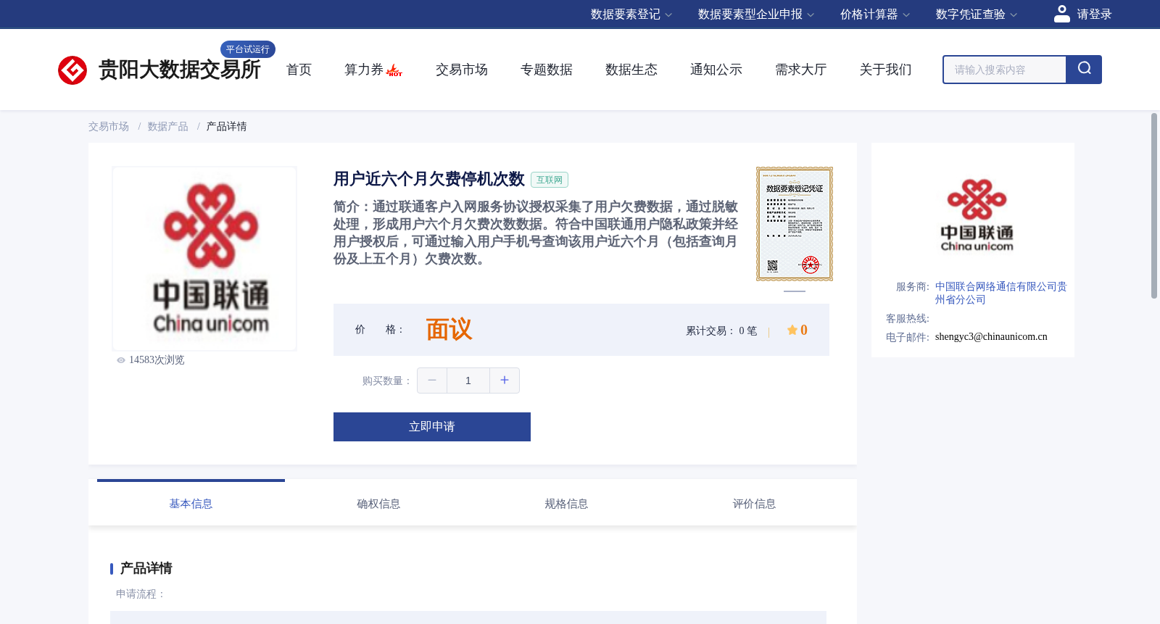This screenshot has width=1160, height=624.
Task: Open the 数据要素登记凭证 certificate thumbnail
Action: point(795,224)
